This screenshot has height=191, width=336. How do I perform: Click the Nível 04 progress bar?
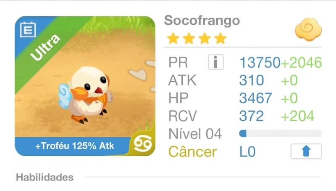point(280,133)
